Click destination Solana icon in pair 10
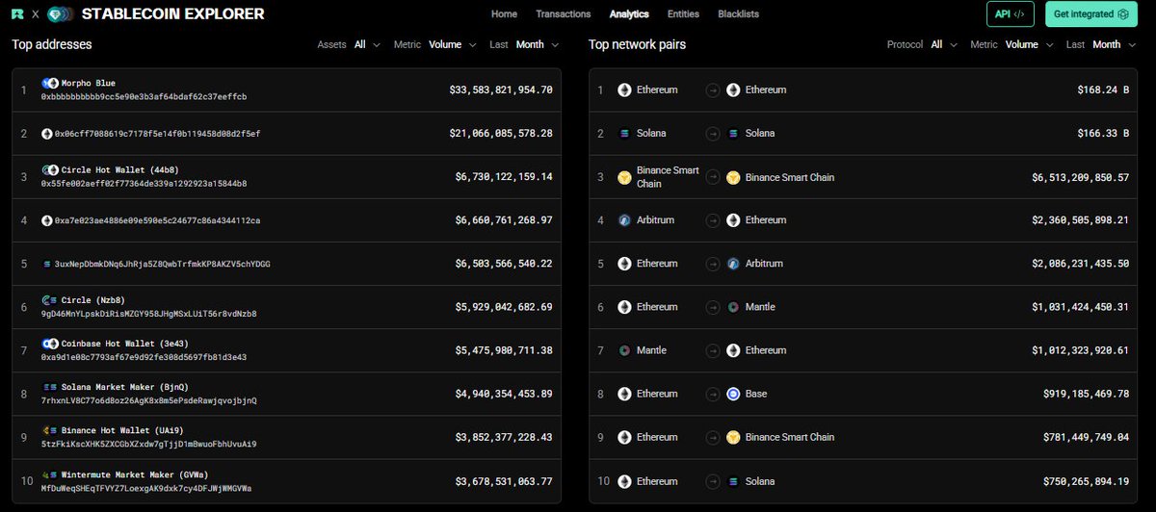 coord(733,480)
